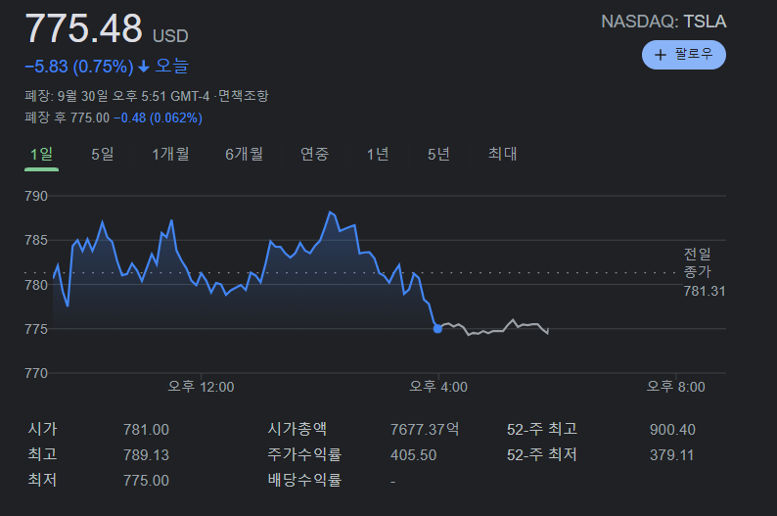The height and width of the screenshot is (516, 777).
Task: Click the 주가수익률 value 405.50
Action: point(413,455)
